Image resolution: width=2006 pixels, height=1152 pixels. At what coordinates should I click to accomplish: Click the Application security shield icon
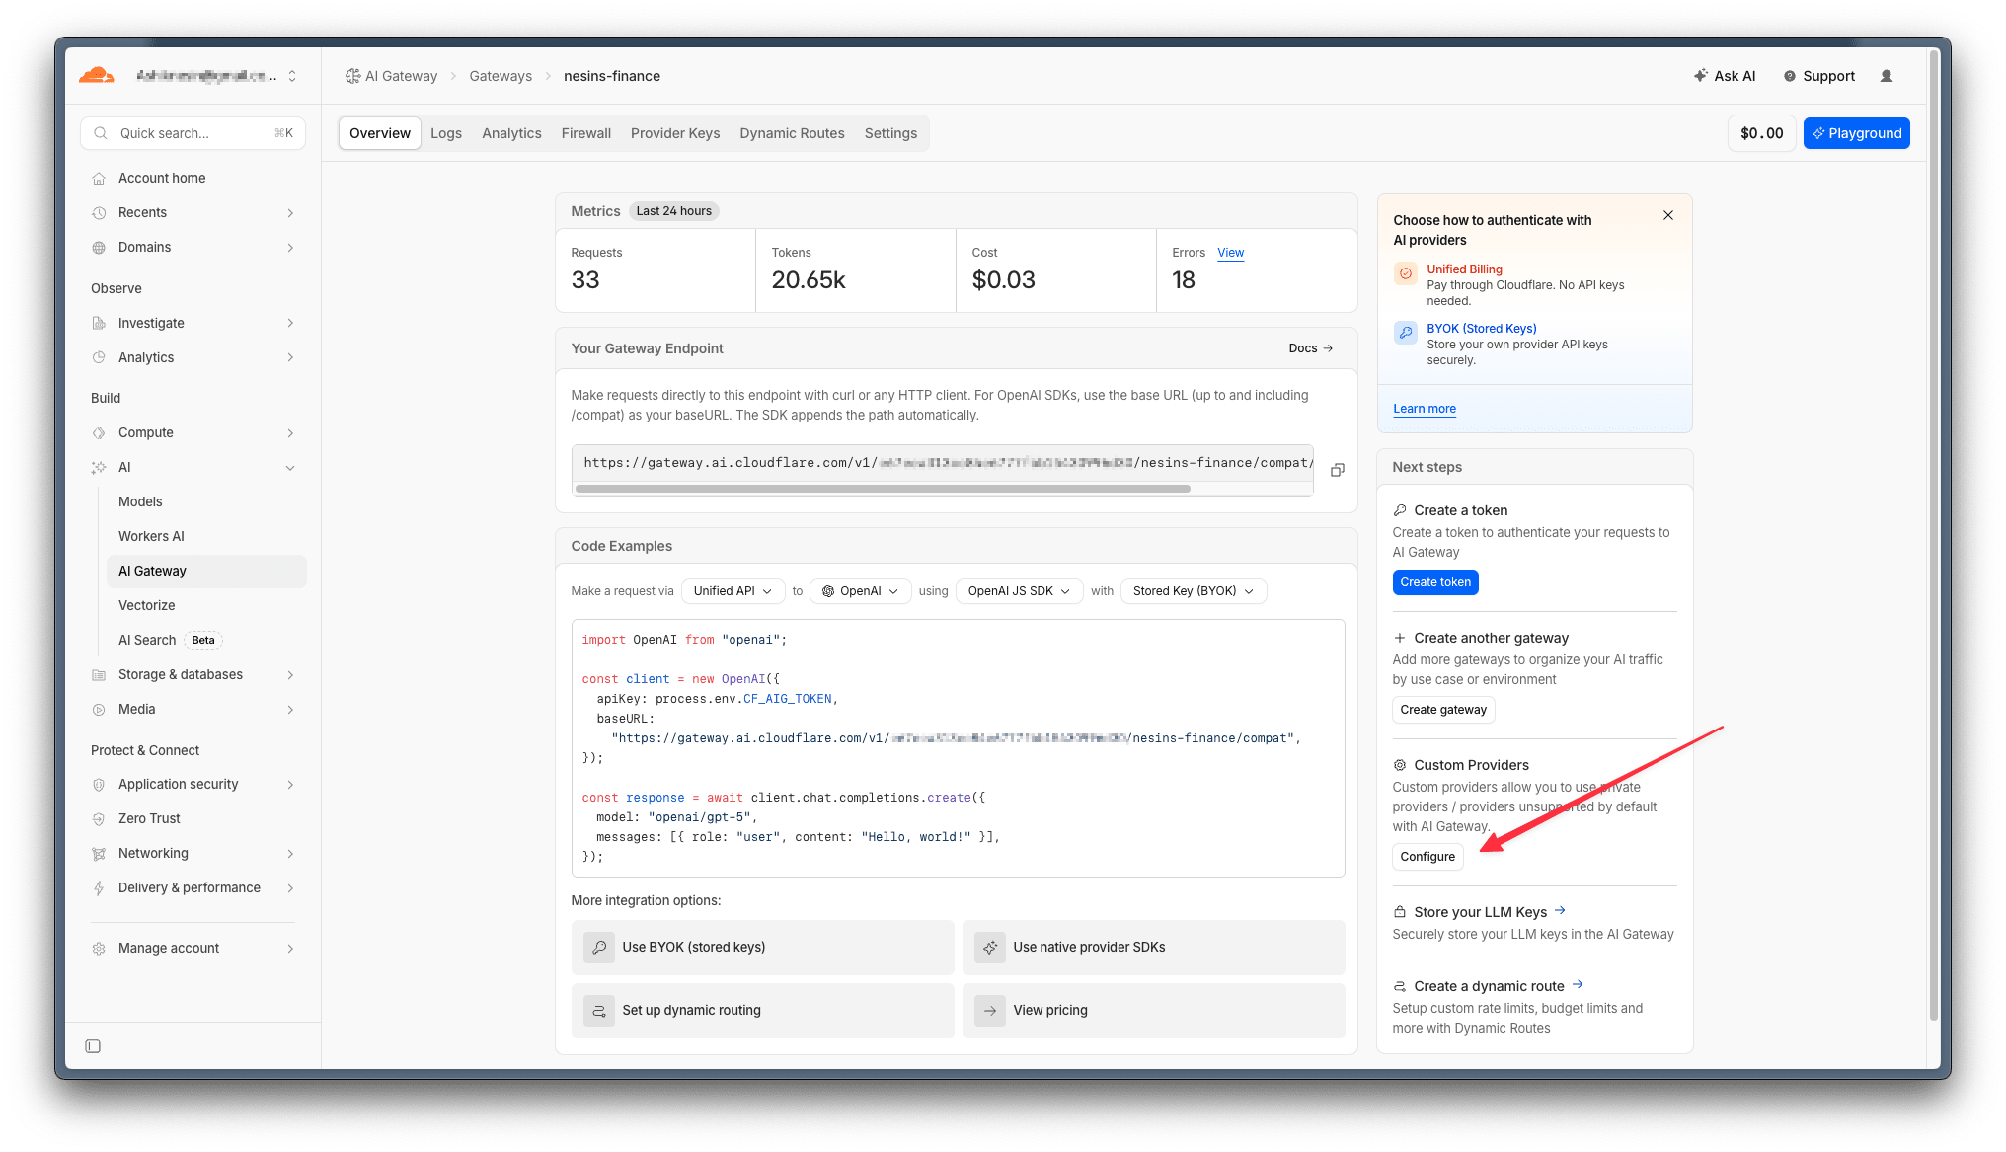click(99, 785)
